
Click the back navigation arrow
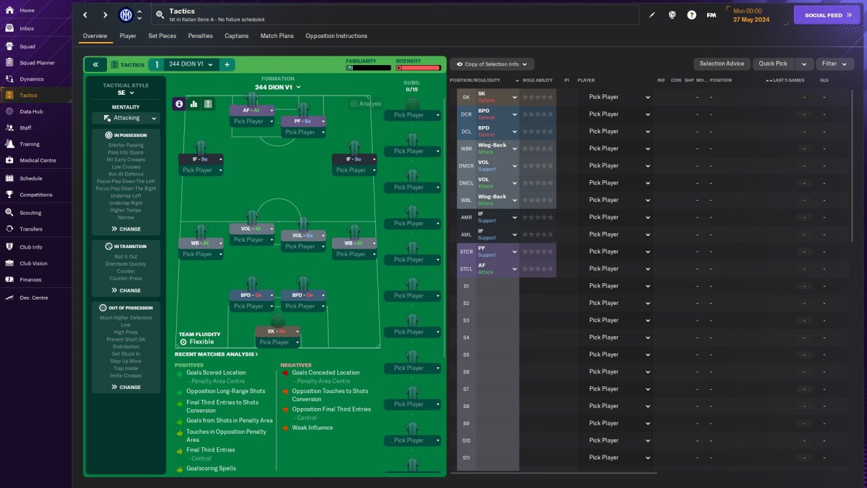coord(85,15)
